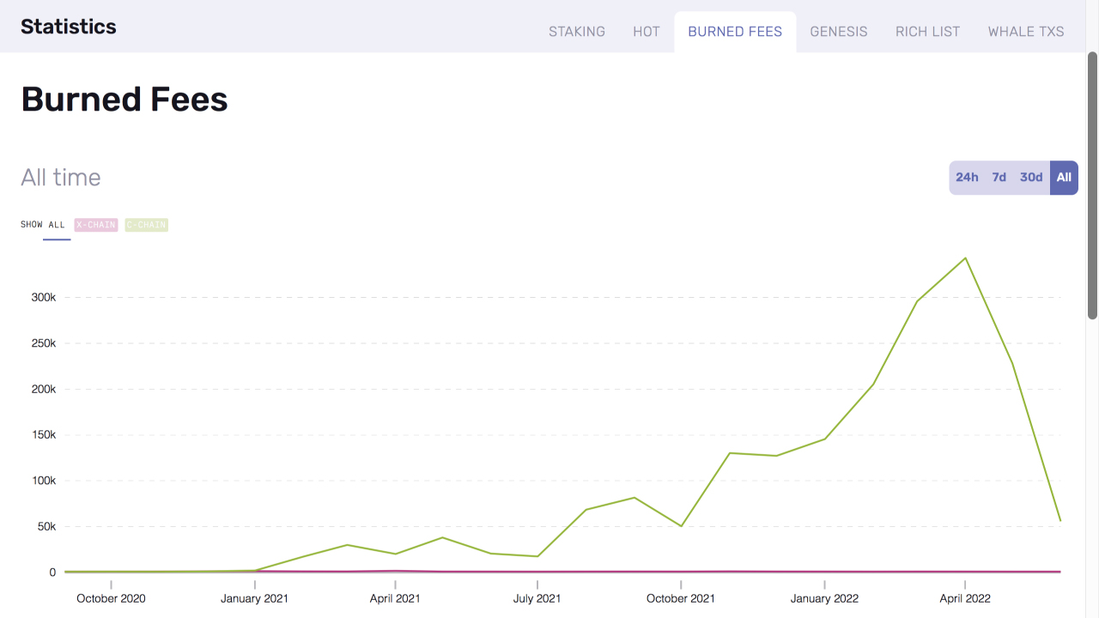Click the All time subheading
This screenshot has width=1099, height=618.
coord(61,178)
